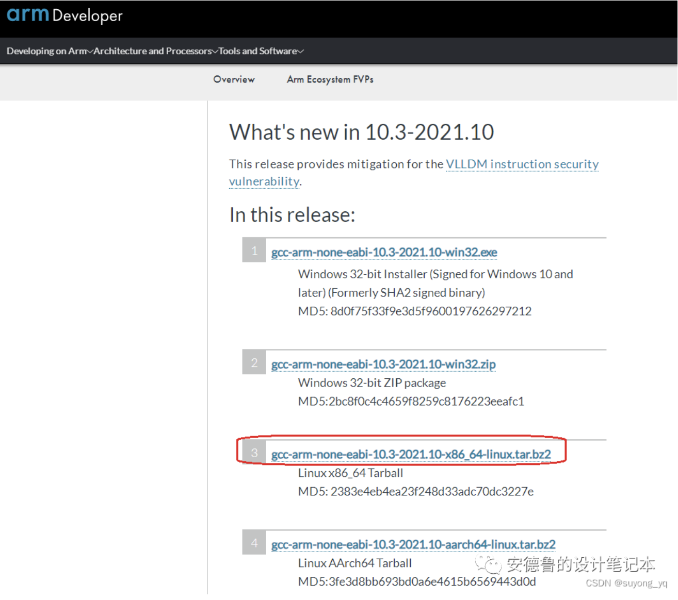Download the x86_64-linux.tar.bz2 package
The height and width of the screenshot is (600, 678).
click(411, 454)
